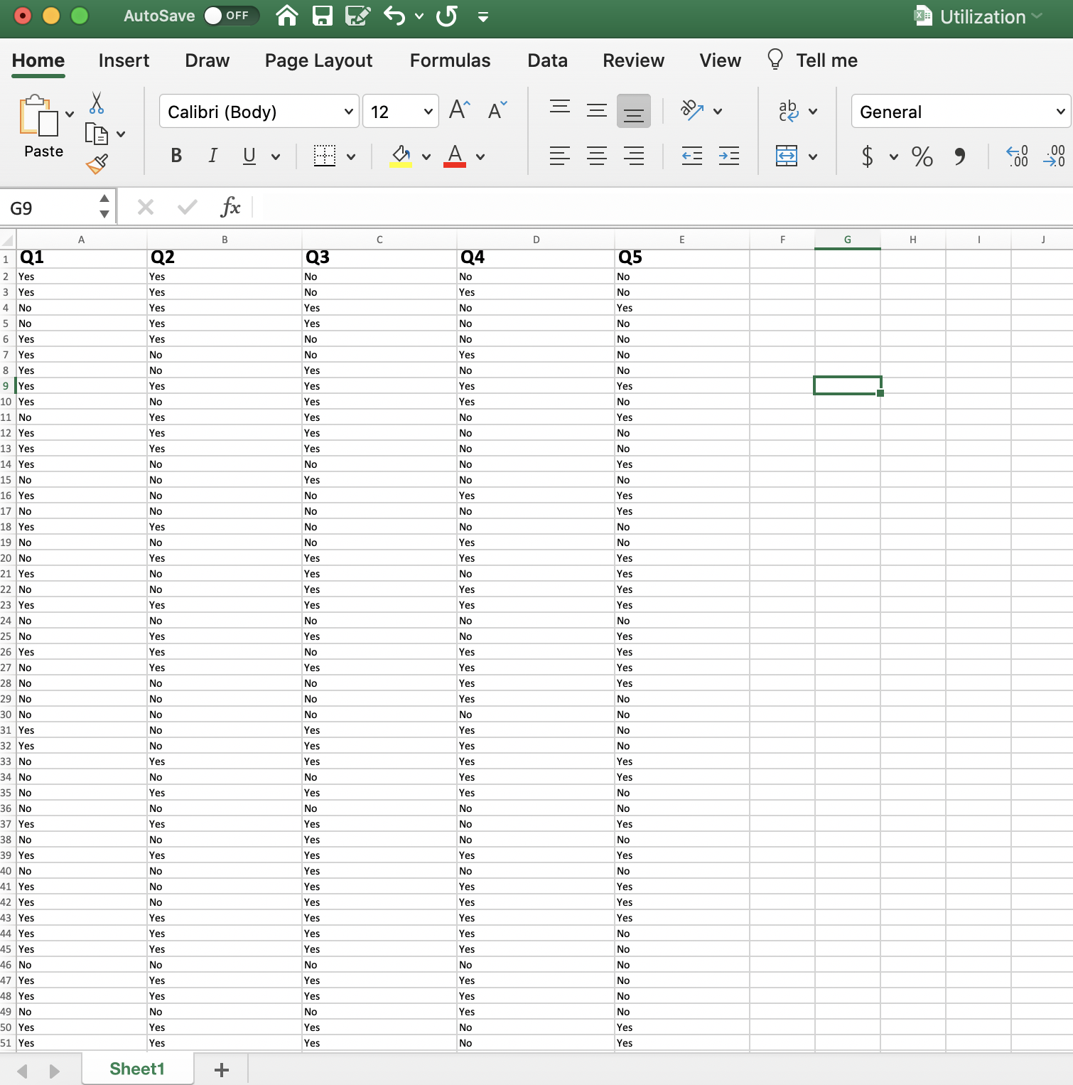Screen dimensions: 1073x1085
Task: Open the font color picker arrow
Action: (480, 156)
